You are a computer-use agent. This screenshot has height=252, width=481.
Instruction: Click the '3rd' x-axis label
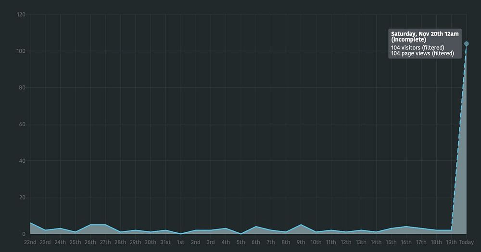click(x=211, y=242)
